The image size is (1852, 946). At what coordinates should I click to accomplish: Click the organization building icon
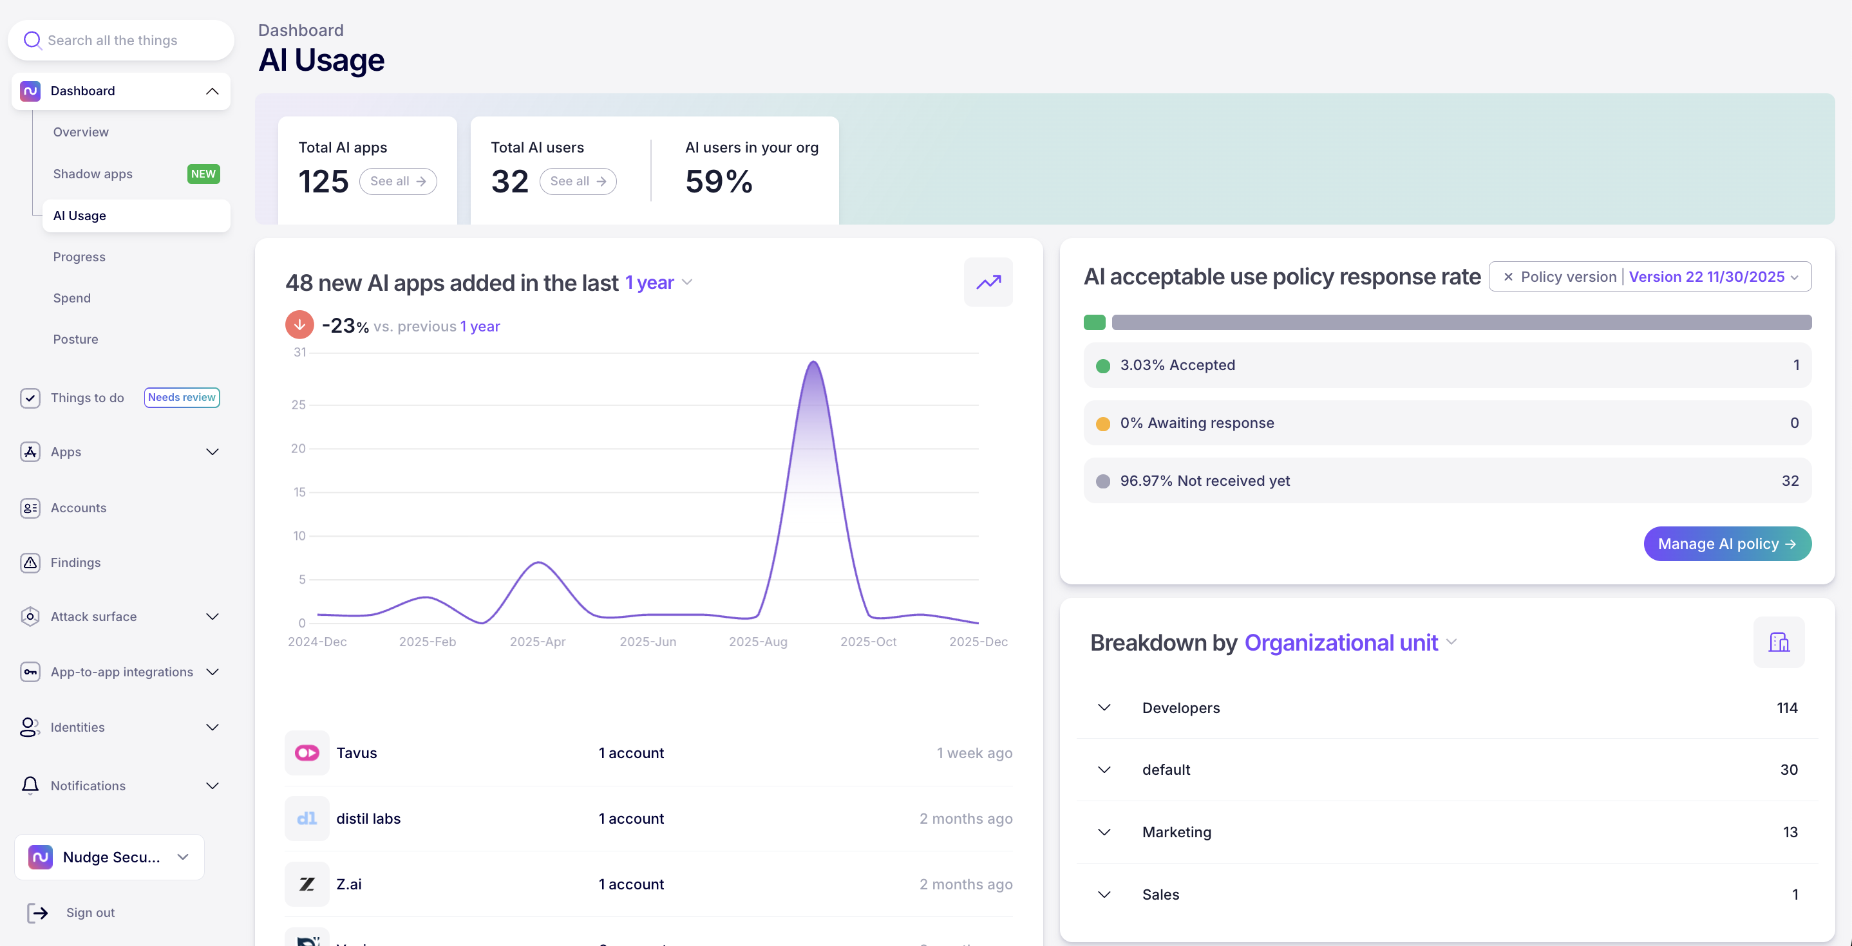[1779, 642]
